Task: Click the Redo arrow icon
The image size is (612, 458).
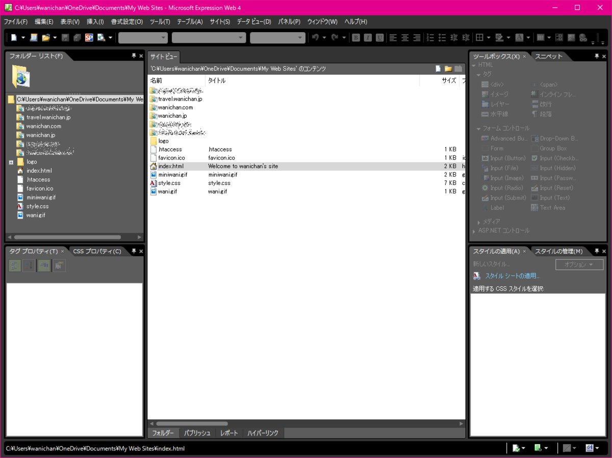Action: 335,37
